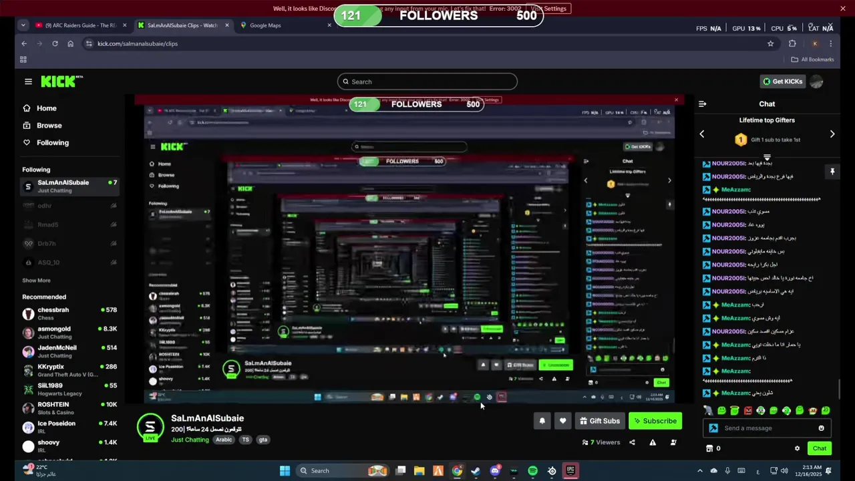Open Chrome tab search dropdown
Image resolution: width=855 pixels, height=481 pixels.
point(23,25)
